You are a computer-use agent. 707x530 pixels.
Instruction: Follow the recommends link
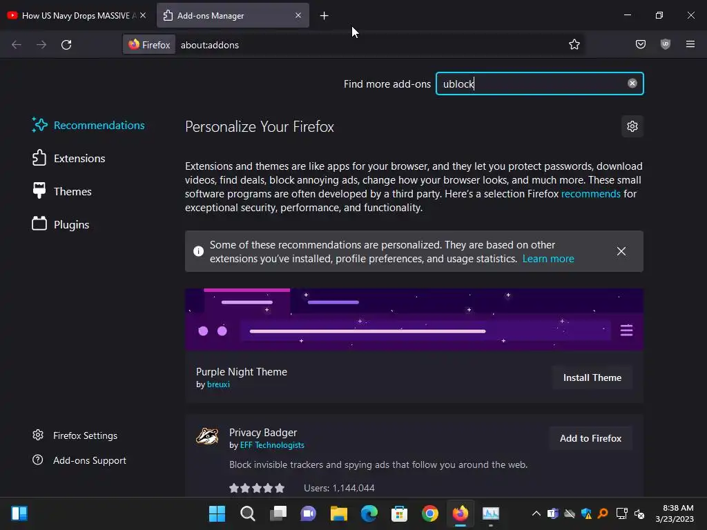click(591, 194)
